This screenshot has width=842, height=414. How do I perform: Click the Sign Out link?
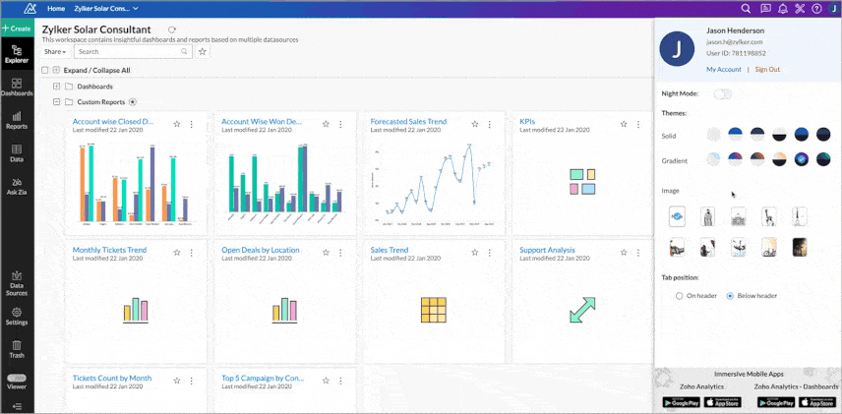point(767,70)
